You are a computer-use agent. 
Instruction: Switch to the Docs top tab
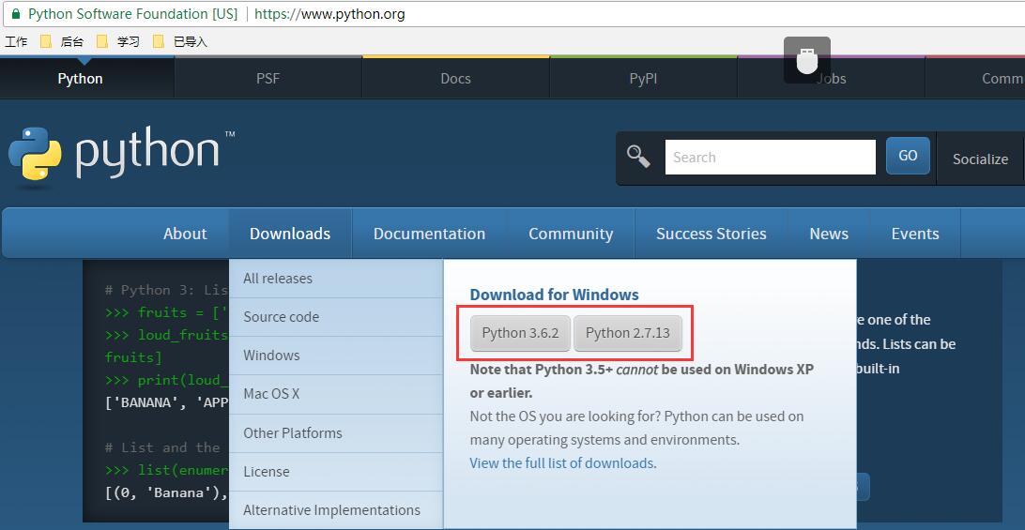click(455, 79)
